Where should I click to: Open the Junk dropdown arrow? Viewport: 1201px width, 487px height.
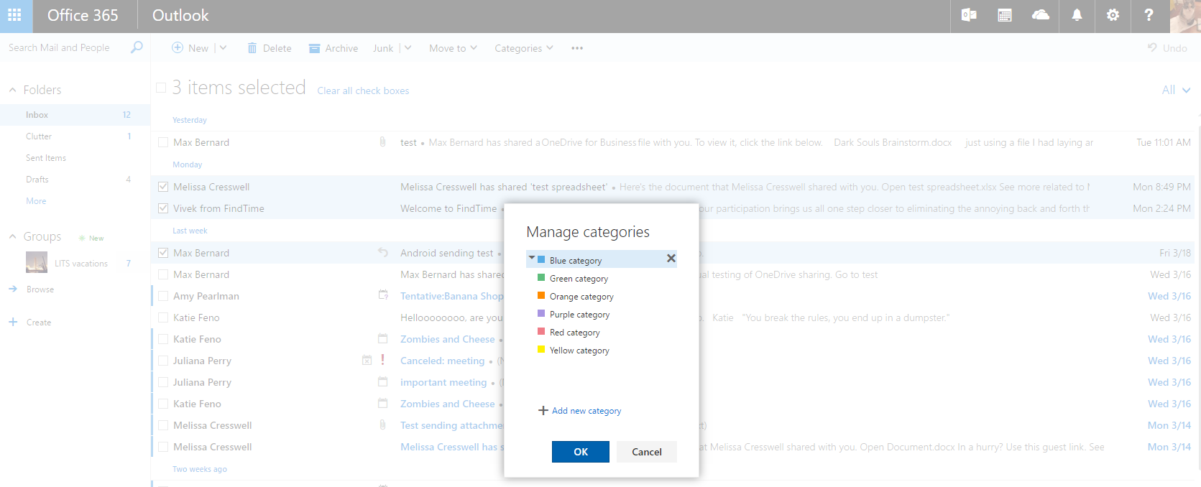408,48
